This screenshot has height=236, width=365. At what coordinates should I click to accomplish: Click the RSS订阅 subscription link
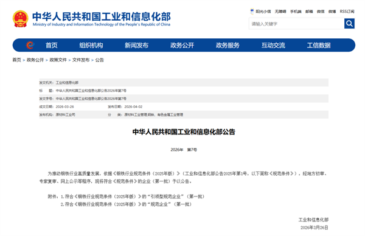coord(347,12)
